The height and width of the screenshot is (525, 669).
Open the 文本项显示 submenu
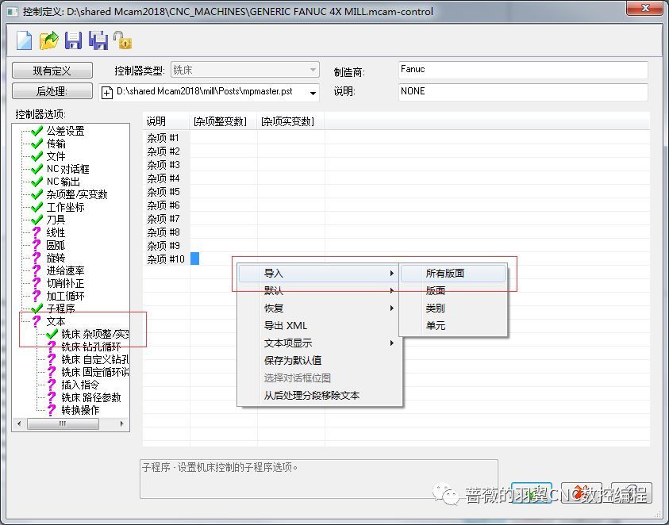click(319, 343)
